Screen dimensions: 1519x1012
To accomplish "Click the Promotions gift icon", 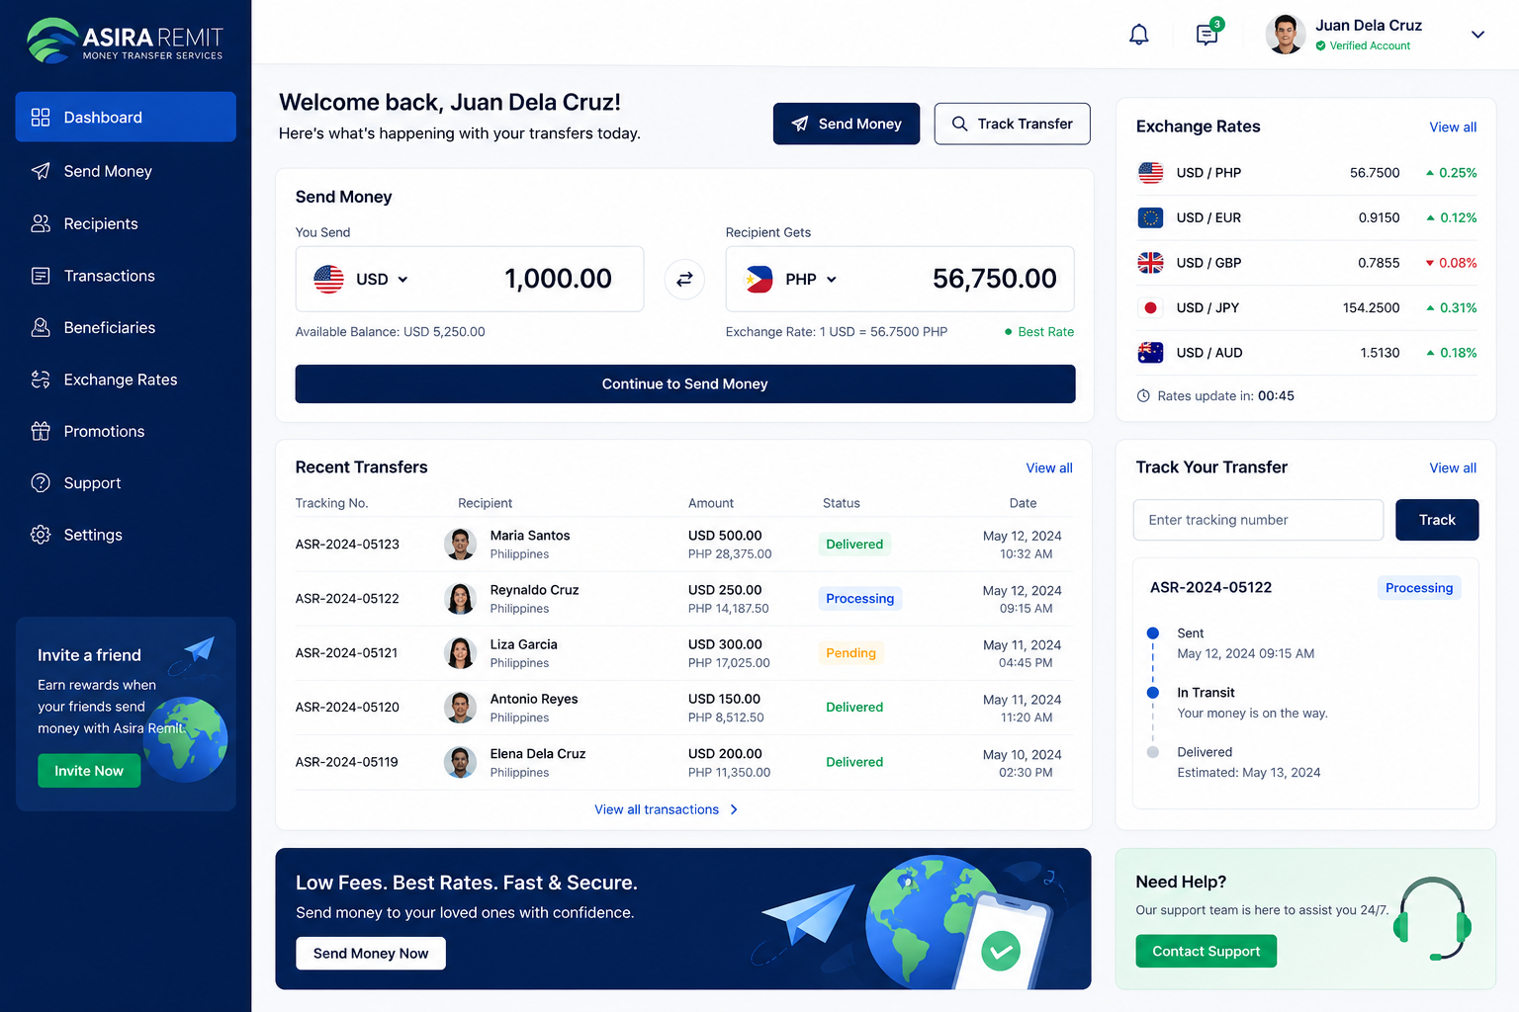I will tap(41, 431).
